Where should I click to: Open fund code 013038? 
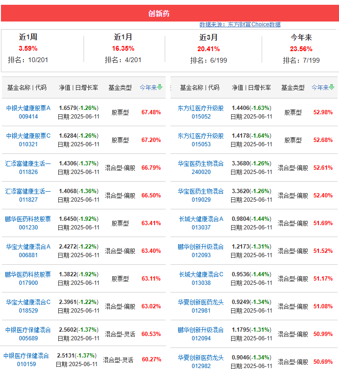coord(201,283)
